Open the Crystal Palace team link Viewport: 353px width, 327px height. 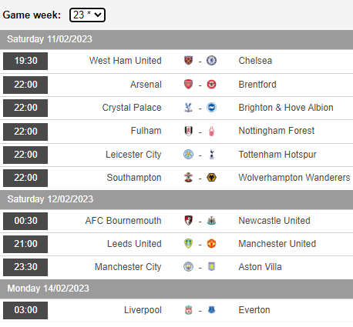pos(132,108)
